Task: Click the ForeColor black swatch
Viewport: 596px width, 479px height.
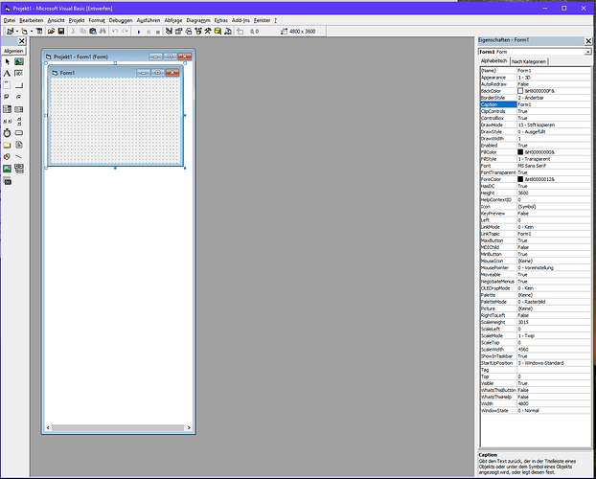Action: coord(520,179)
